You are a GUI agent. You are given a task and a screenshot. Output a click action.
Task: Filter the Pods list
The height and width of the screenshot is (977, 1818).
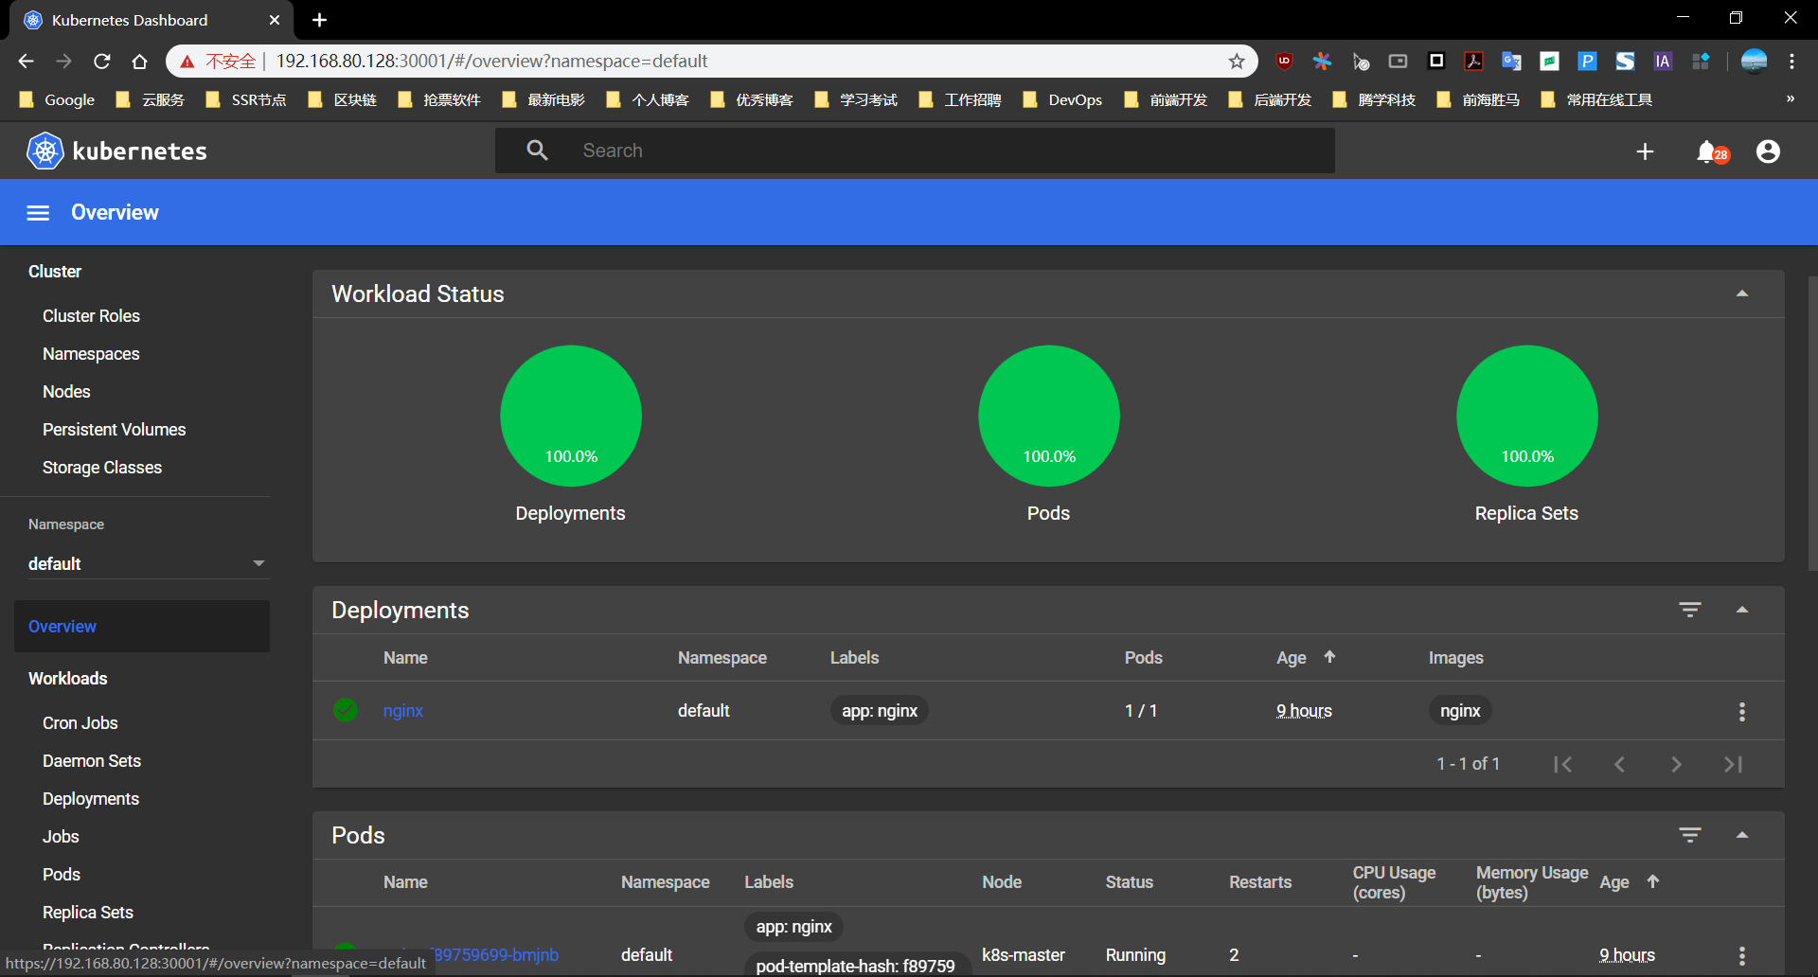[x=1690, y=835]
